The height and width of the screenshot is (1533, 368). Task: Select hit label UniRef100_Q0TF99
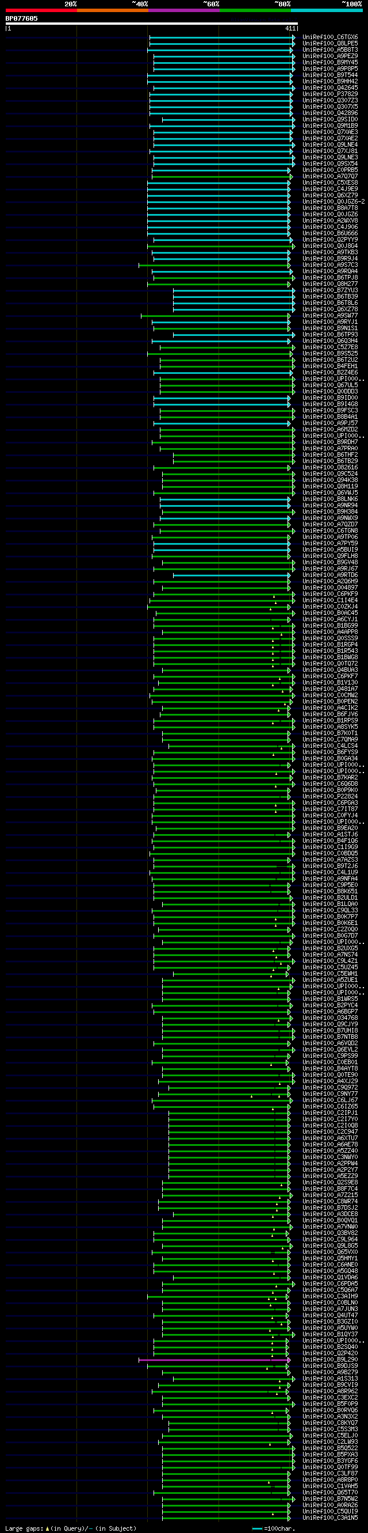330,1467
